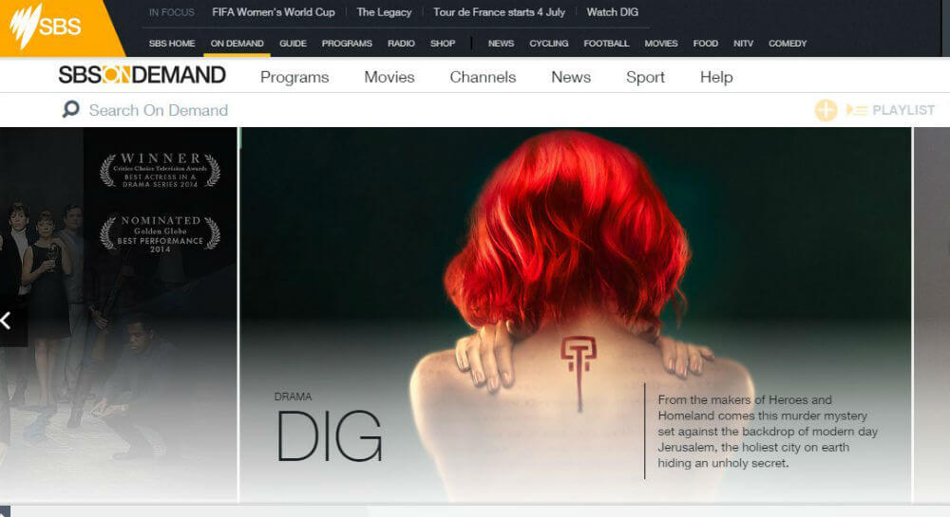950x517 pixels.
Task: Open the Football link
Action: click(x=606, y=44)
